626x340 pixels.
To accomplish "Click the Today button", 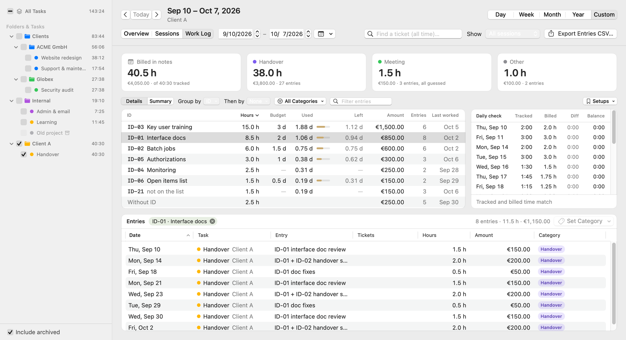I will 141,15.
